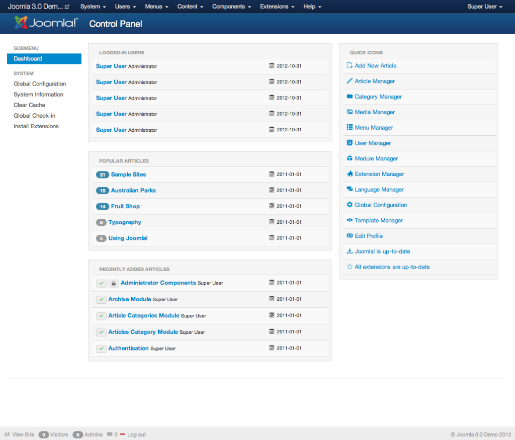Toggle published state of Authentication article
Viewport: 515px width, 440px height.
click(x=101, y=348)
